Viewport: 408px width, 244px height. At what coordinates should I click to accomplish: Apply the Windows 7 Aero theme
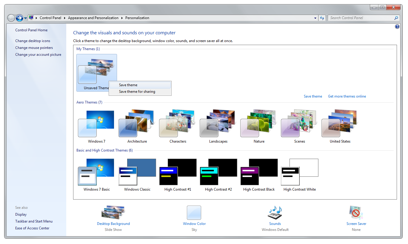click(x=96, y=126)
